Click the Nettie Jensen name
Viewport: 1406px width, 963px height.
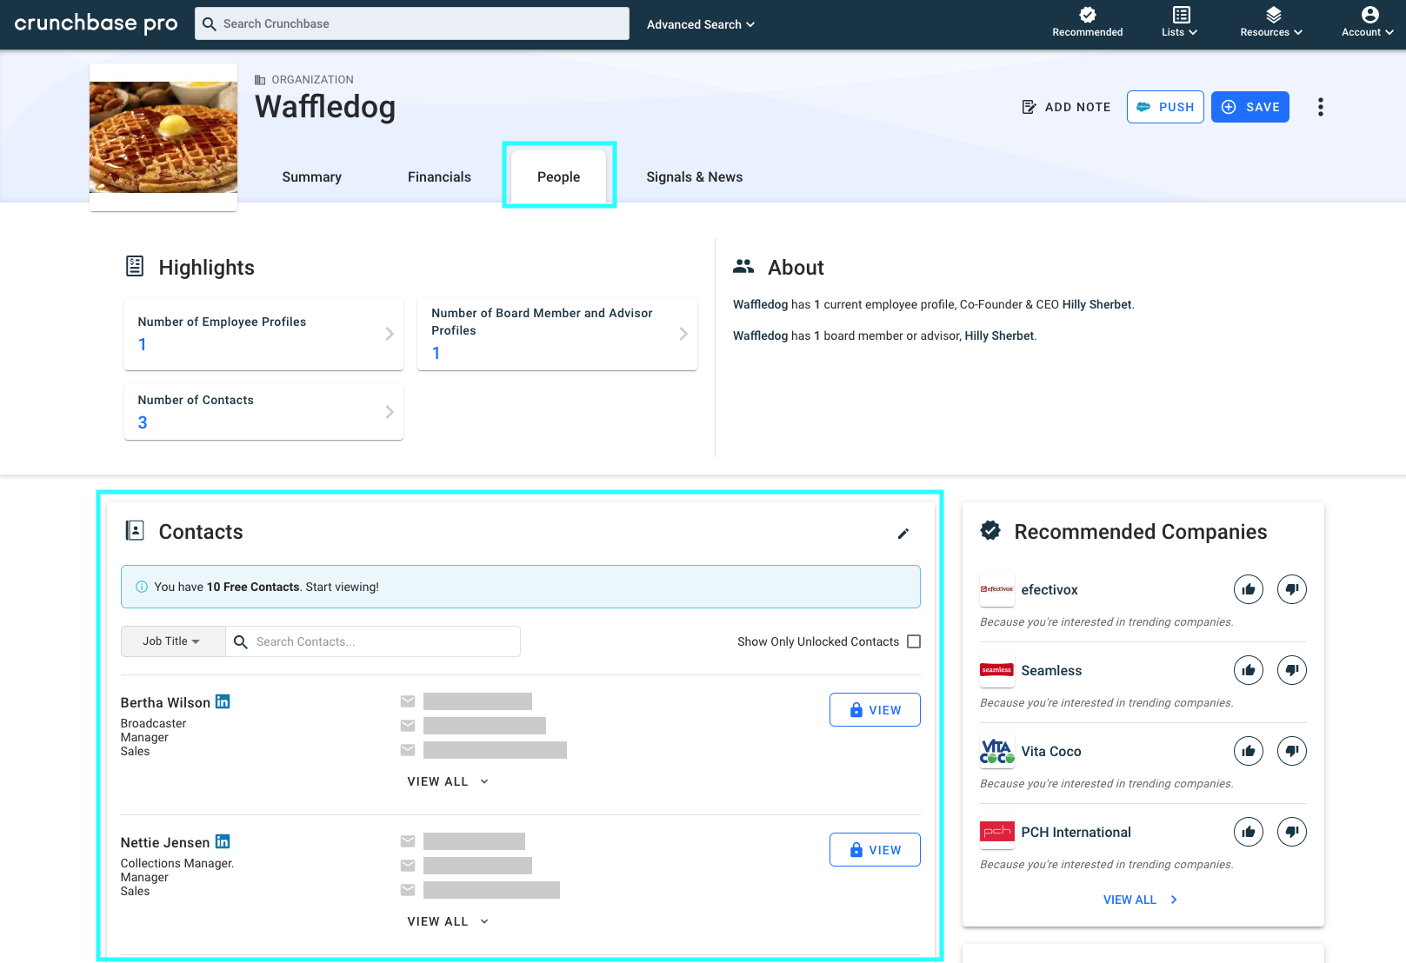[165, 842]
